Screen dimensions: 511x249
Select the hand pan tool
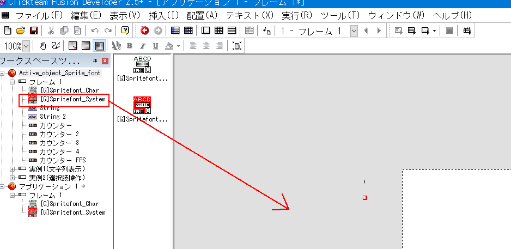(43, 46)
